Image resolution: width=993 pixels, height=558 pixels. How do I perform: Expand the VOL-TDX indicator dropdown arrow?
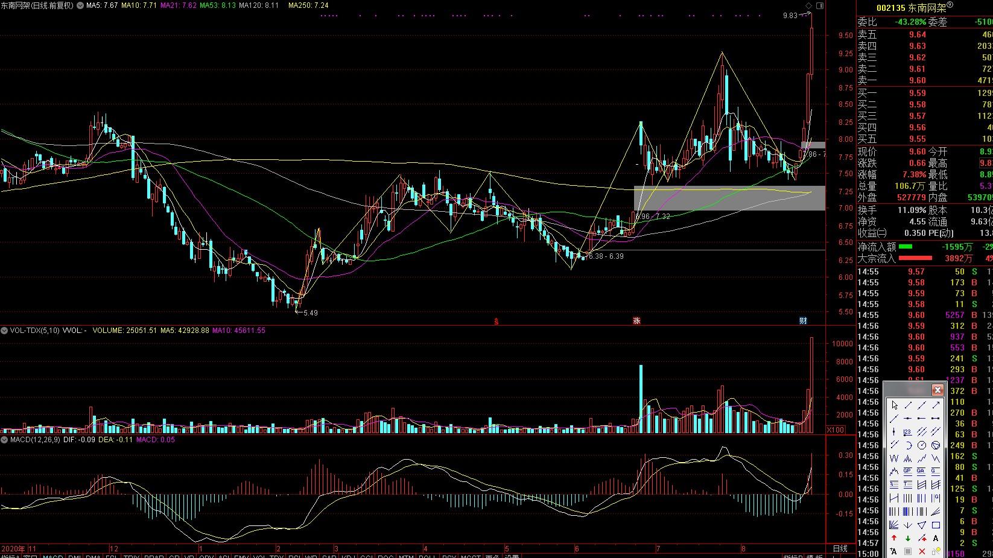coord(4,331)
